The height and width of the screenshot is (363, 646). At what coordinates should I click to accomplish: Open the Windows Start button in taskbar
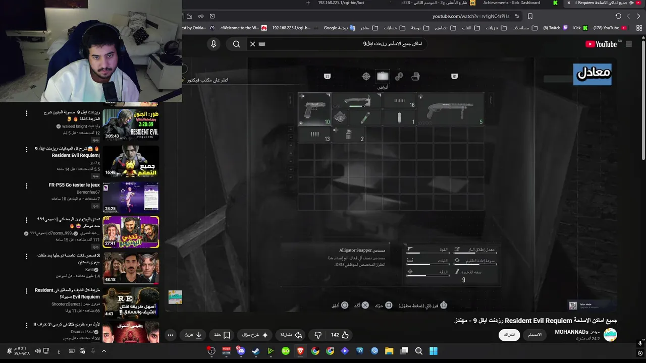(434, 351)
